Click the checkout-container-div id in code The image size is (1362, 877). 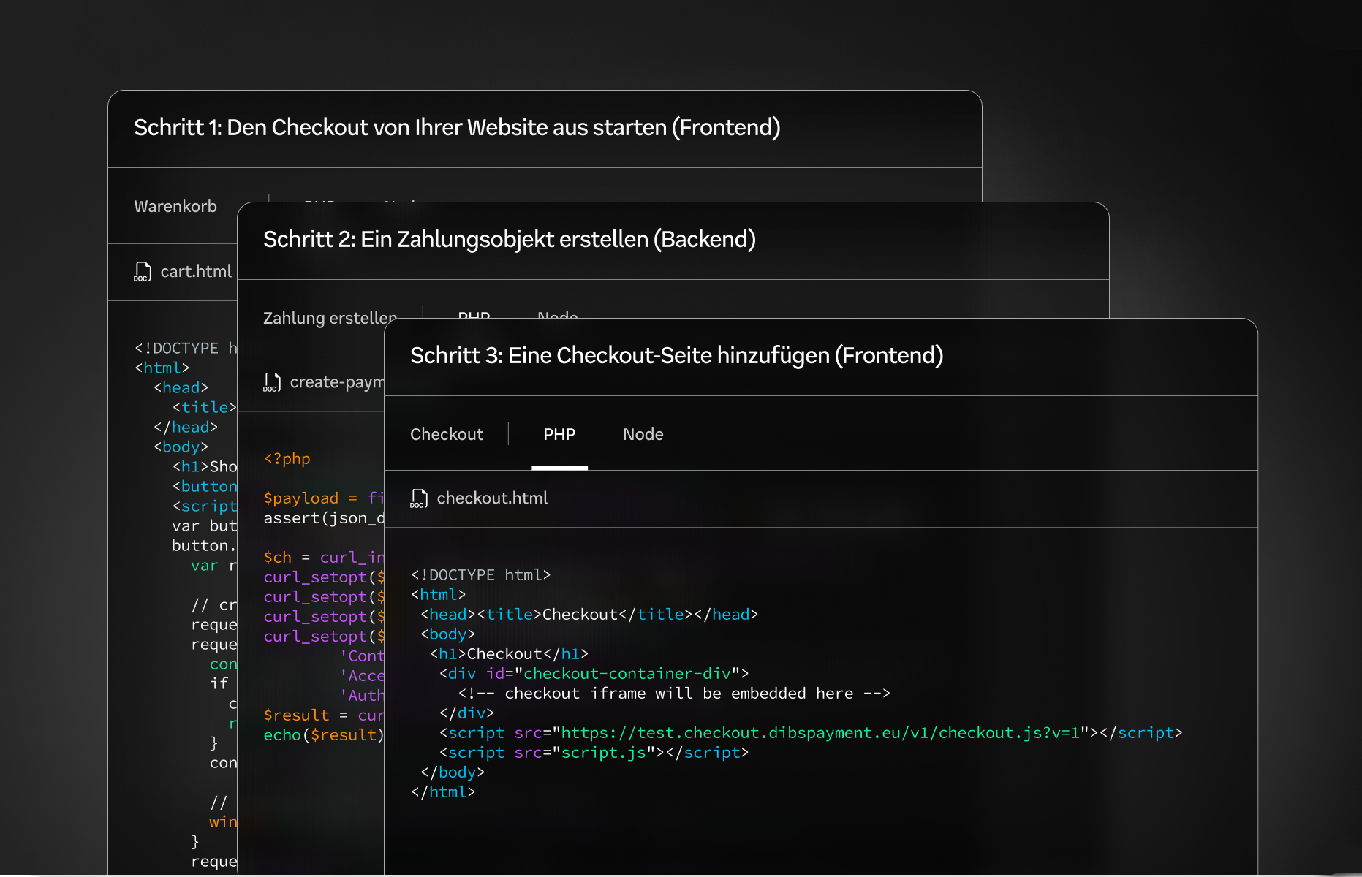coord(627,674)
